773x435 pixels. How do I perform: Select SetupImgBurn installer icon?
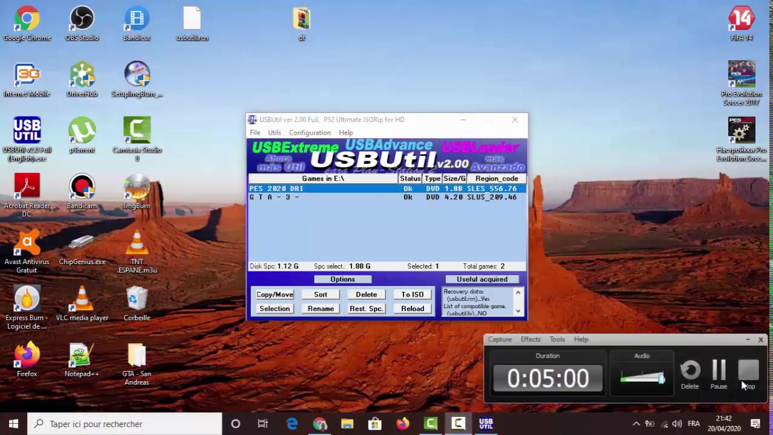pyautogui.click(x=137, y=80)
